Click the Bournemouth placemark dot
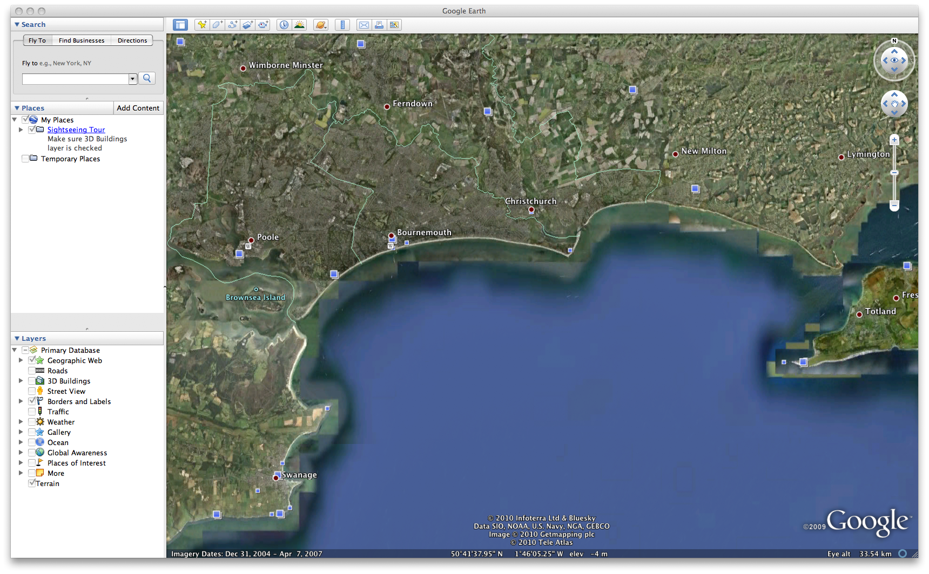Screen dimensions: 929x574 click(x=391, y=236)
